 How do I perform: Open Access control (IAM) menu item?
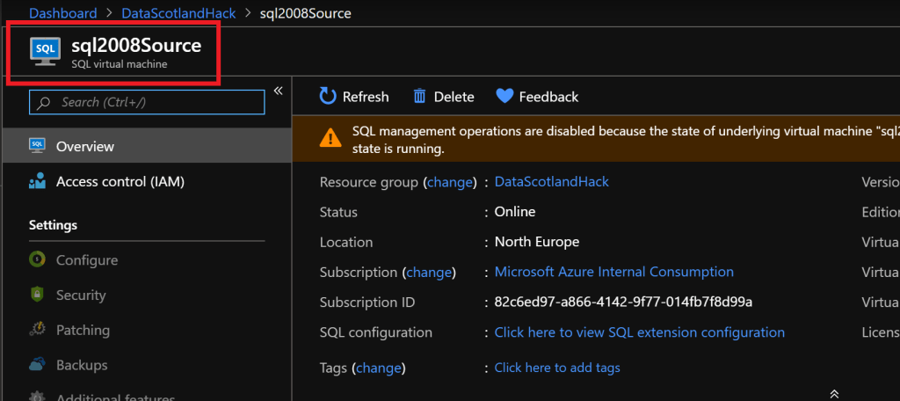[x=120, y=182]
